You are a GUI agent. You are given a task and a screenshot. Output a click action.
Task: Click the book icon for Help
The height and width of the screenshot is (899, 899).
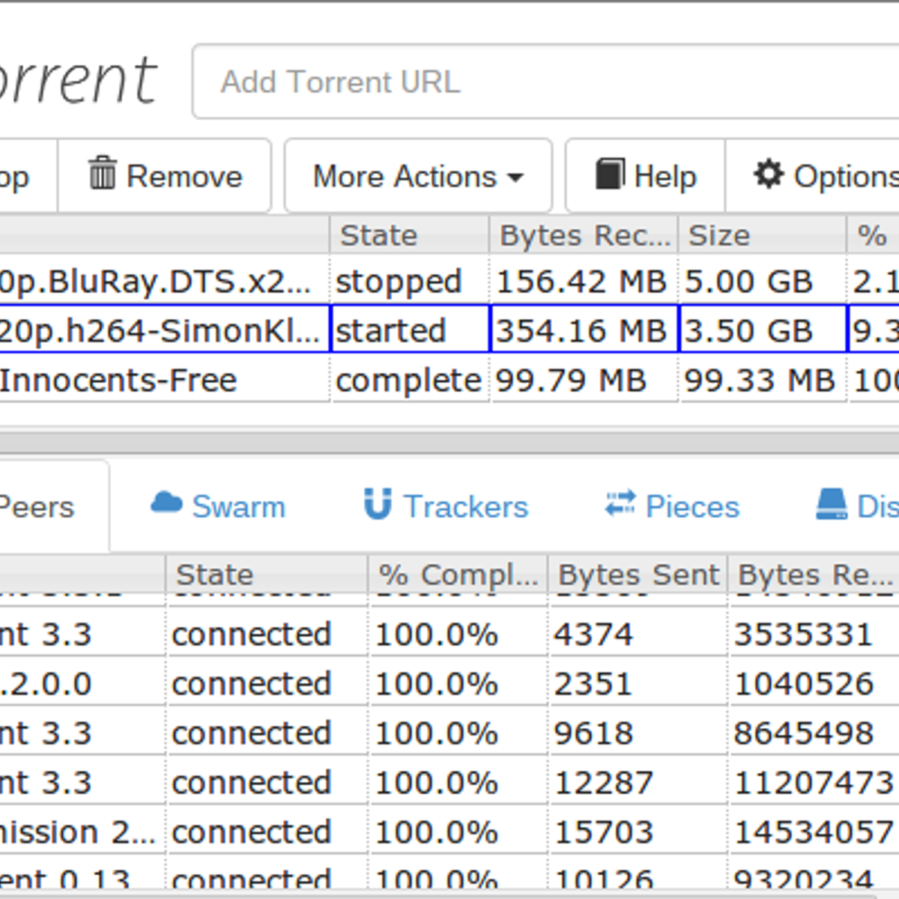[x=609, y=175]
